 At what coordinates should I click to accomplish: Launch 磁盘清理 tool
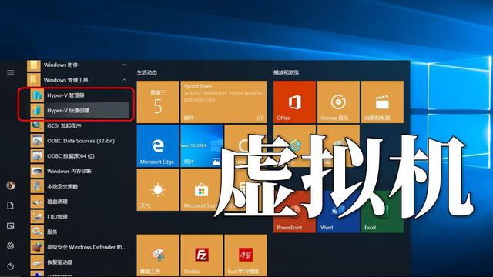79,202
